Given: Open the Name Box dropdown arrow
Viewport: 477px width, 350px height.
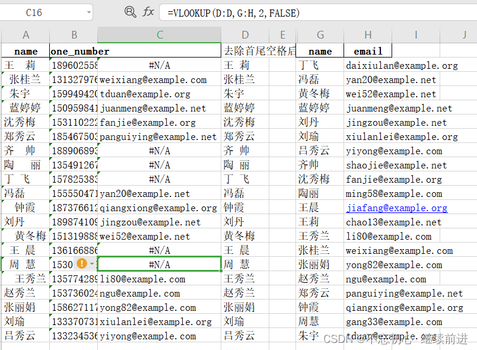Looking at the screenshot, I should [x=88, y=12].
